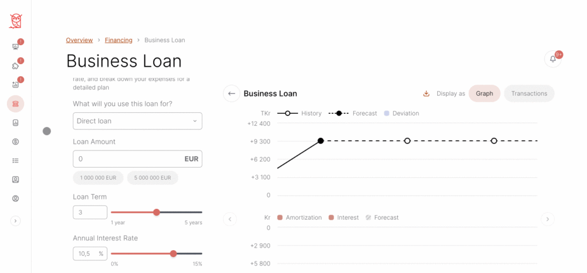Open the user account sidebar icon

pos(15,199)
